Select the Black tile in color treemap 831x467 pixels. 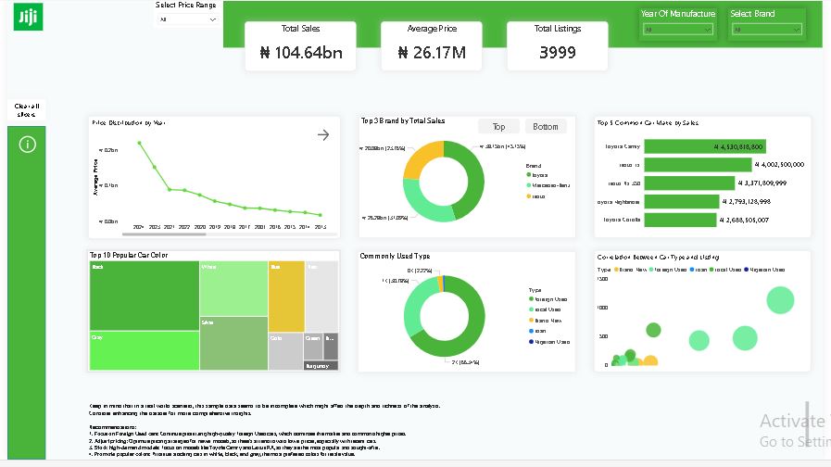tap(145, 296)
